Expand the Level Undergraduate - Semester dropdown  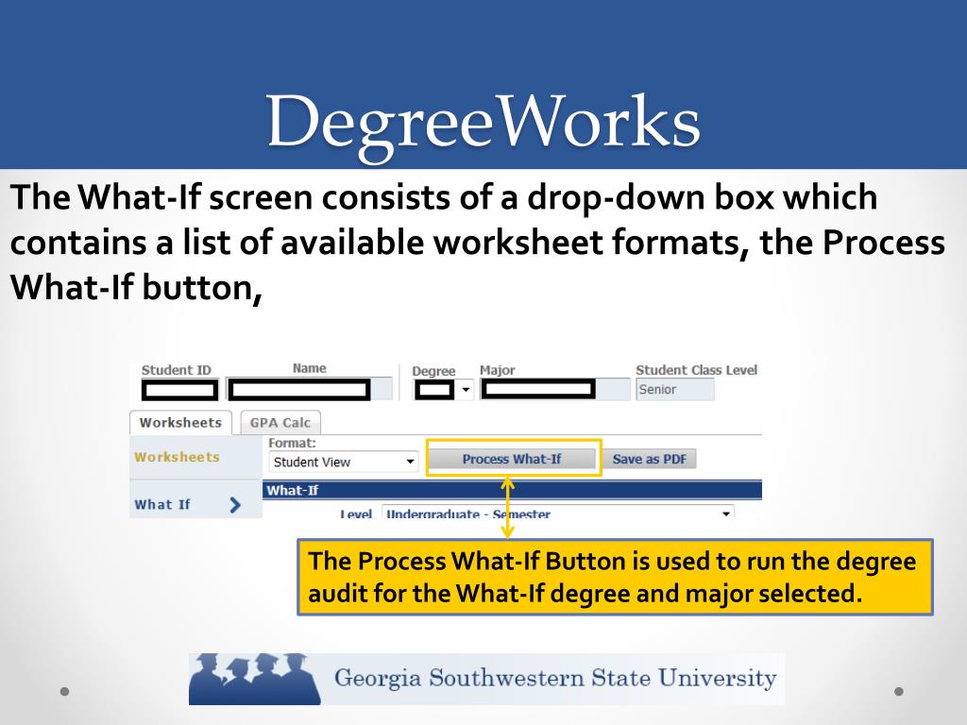pos(558,513)
